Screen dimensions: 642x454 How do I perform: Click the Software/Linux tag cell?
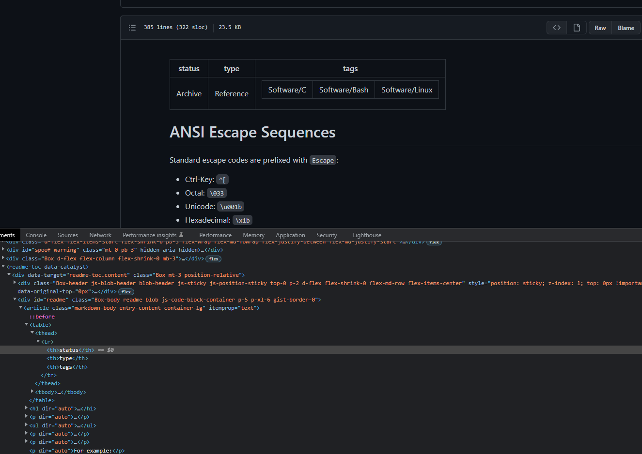pyautogui.click(x=407, y=90)
